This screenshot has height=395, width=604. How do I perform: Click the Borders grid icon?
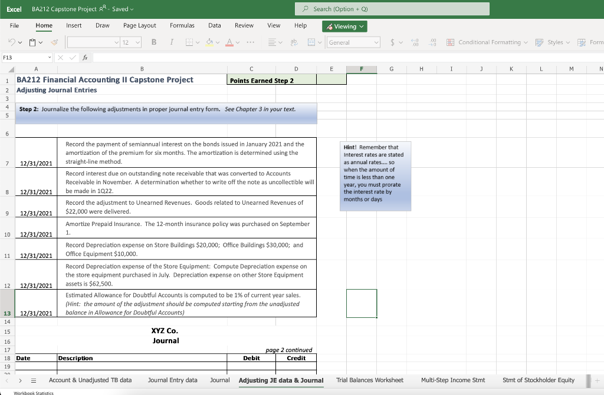(189, 42)
